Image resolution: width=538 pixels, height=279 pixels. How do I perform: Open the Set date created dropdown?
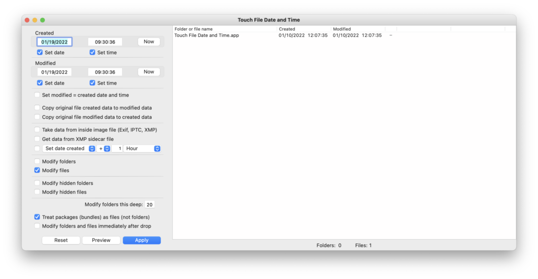click(69, 148)
